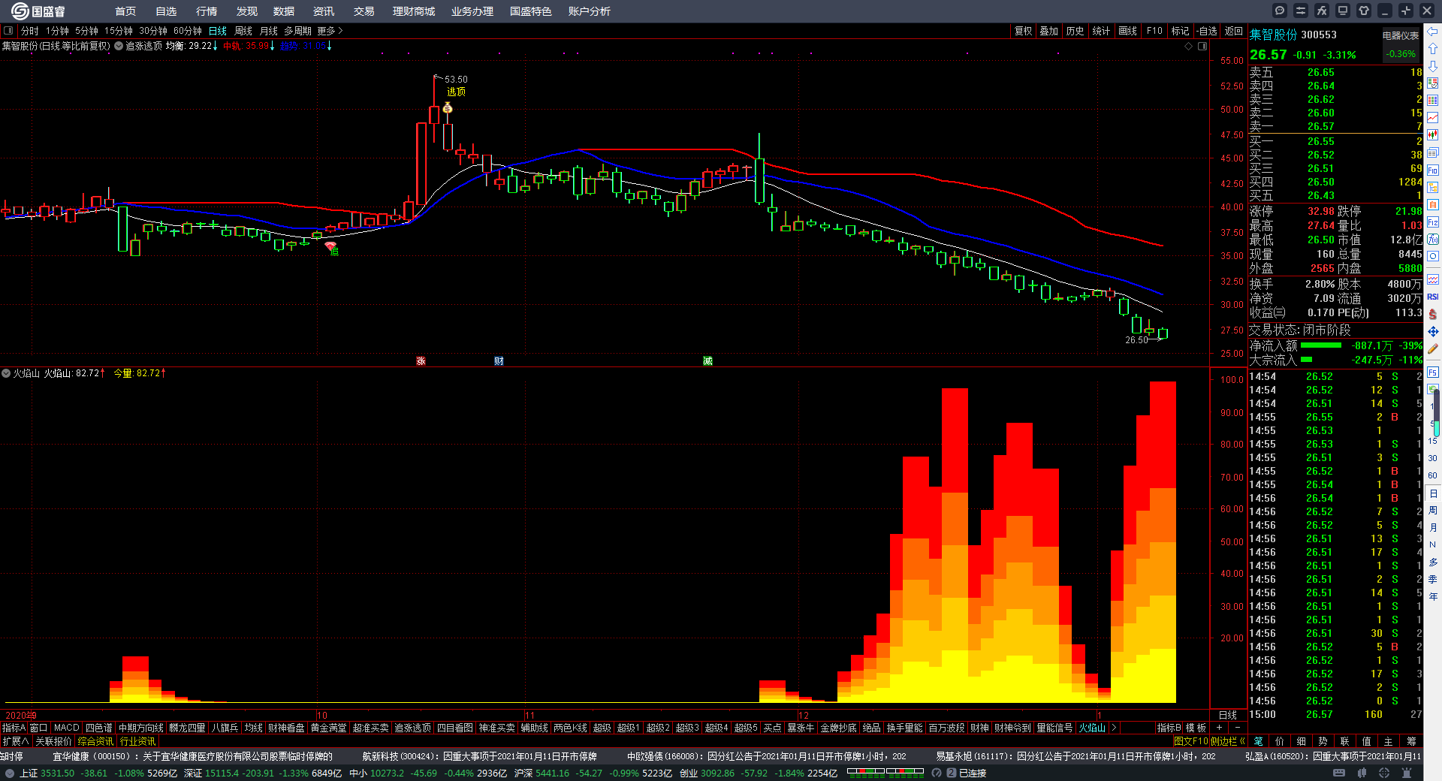Click the 返回 back button
This screenshot has width=1442, height=781.
pyautogui.click(x=1234, y=31)
